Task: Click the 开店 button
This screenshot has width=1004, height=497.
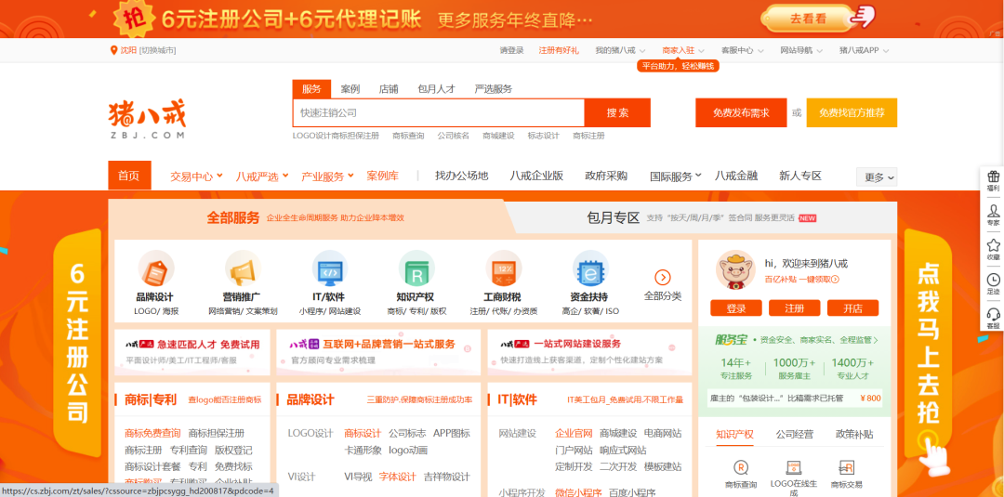Action: [x=852, y=308]
